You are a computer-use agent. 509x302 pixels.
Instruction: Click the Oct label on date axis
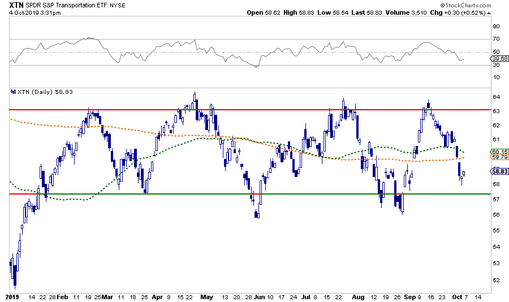(457, 297)
